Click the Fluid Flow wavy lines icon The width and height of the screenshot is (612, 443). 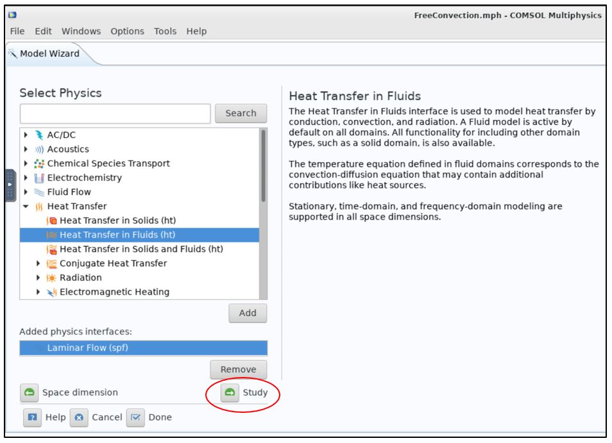[39, 192]
